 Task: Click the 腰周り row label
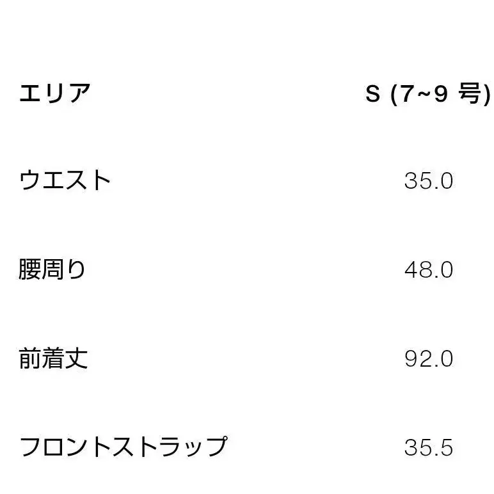tap(52, 269)
